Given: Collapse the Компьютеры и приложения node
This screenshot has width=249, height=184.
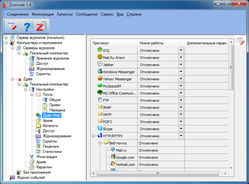Looking at the screenshot, I should point(6,43).
